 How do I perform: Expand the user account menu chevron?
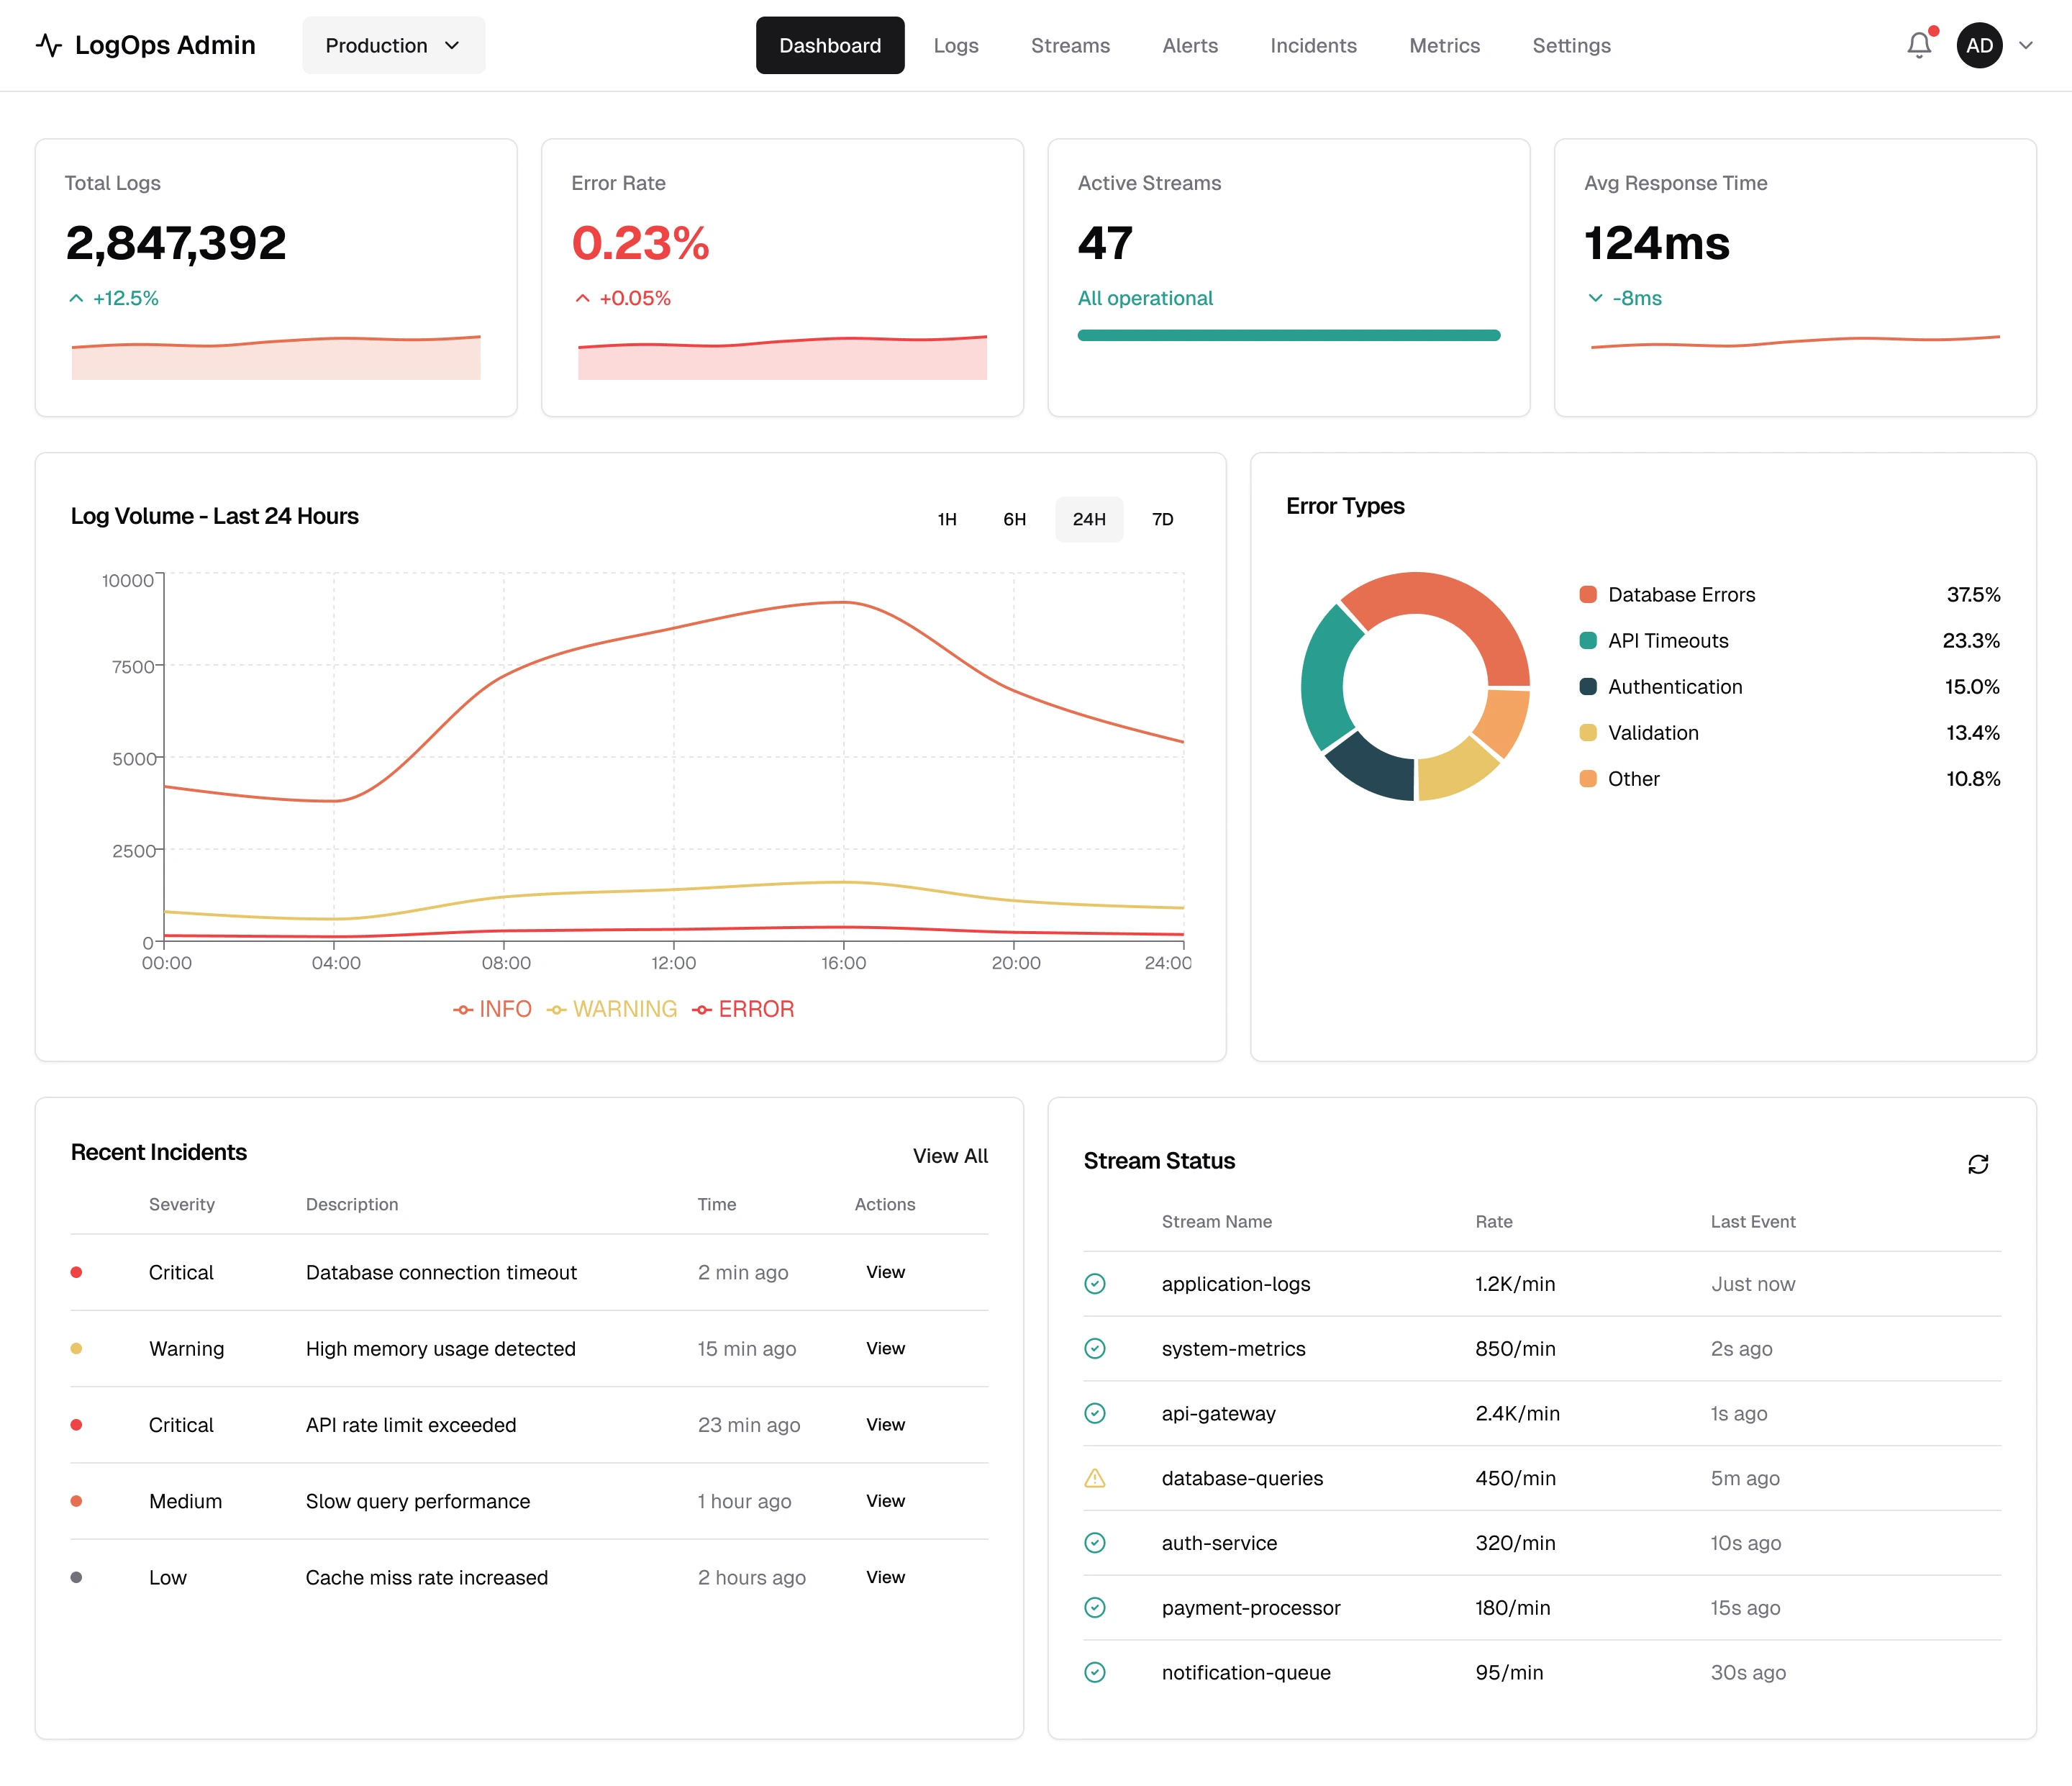tap(2026, 45)
